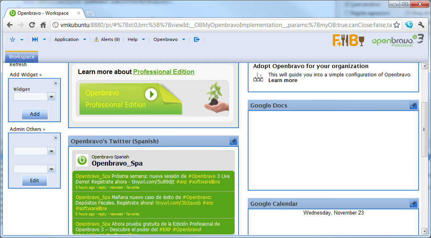
Task: Close the Admin Others panel
Action: click(x=56, y=138)
